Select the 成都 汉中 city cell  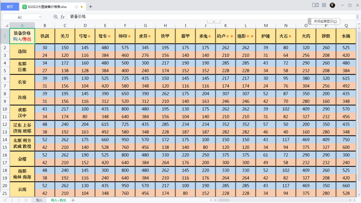coord(22,113)
